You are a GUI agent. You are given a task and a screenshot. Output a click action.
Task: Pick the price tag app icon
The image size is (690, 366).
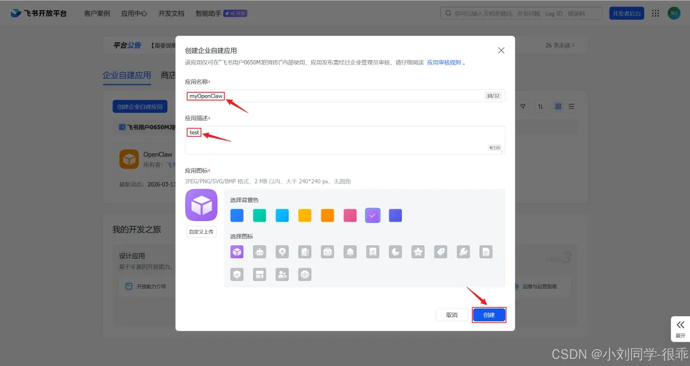(x=441, y=252)
